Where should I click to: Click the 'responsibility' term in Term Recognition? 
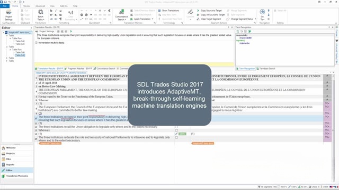click(x=242, y=35)
